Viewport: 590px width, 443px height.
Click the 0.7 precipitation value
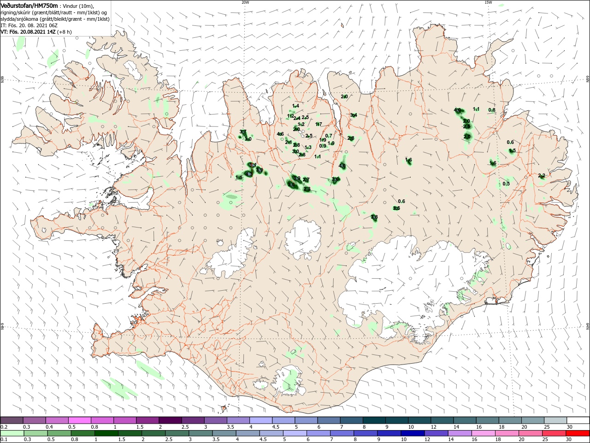(329, 136)
